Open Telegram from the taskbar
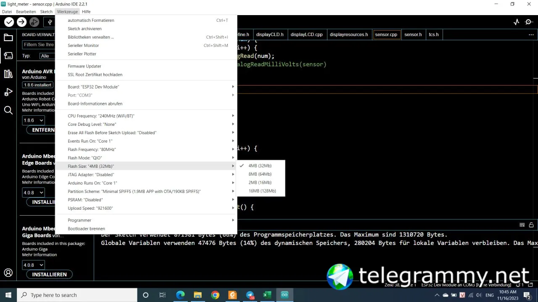The image size is (538, 302). [x=250, y=295]
